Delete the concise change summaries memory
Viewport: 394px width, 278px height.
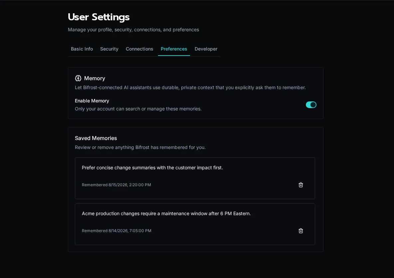pos(300,185)
